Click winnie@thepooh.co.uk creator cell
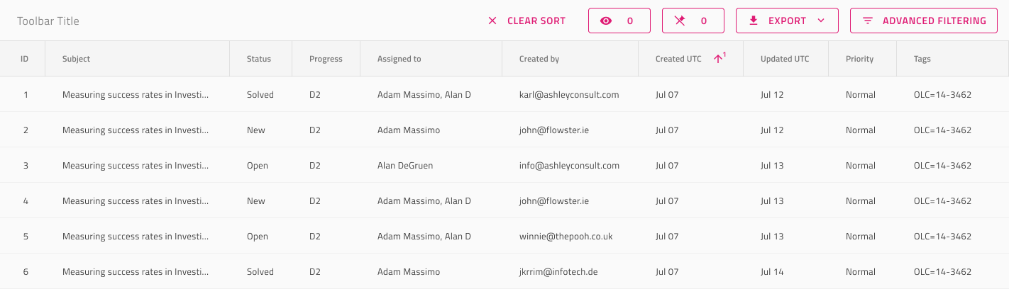Image resolution: width=1009 pixels, height=289 pixels. pyautogui.click(x=566, y=236)
